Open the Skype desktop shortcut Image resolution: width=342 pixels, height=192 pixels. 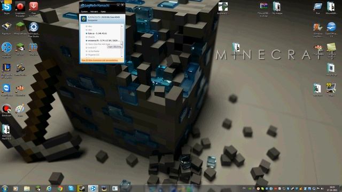[6, 8]
